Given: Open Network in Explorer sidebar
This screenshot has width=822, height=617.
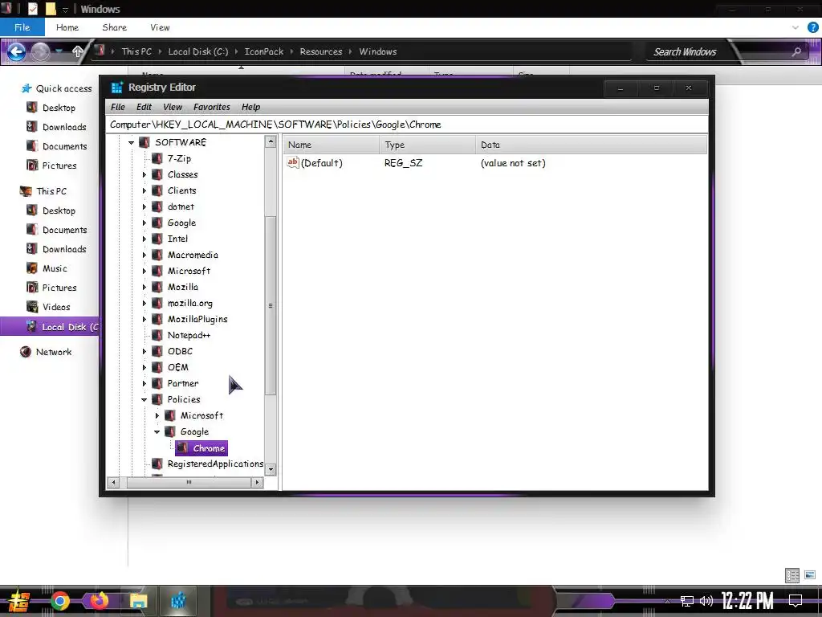Looking at the screenshot, I should 54,352.
